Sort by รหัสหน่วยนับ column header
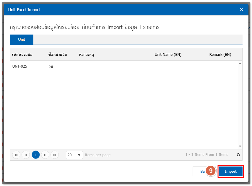The height and width of the screenshot is (186, 252). click(22, 55)
